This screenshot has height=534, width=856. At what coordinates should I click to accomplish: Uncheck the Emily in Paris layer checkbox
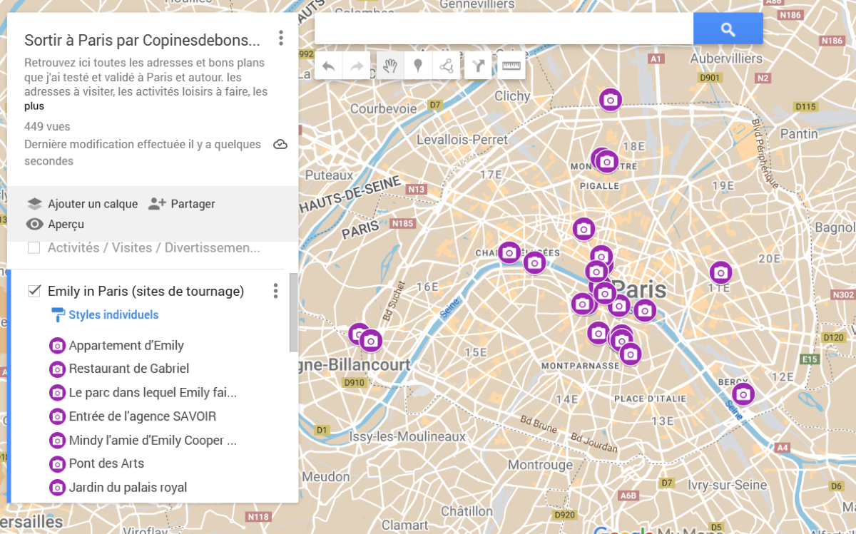pyautogui.click(x=34, y=291)
